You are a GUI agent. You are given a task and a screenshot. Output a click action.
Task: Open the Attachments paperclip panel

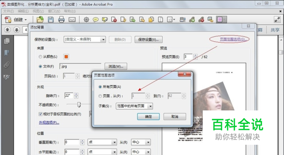7,65
